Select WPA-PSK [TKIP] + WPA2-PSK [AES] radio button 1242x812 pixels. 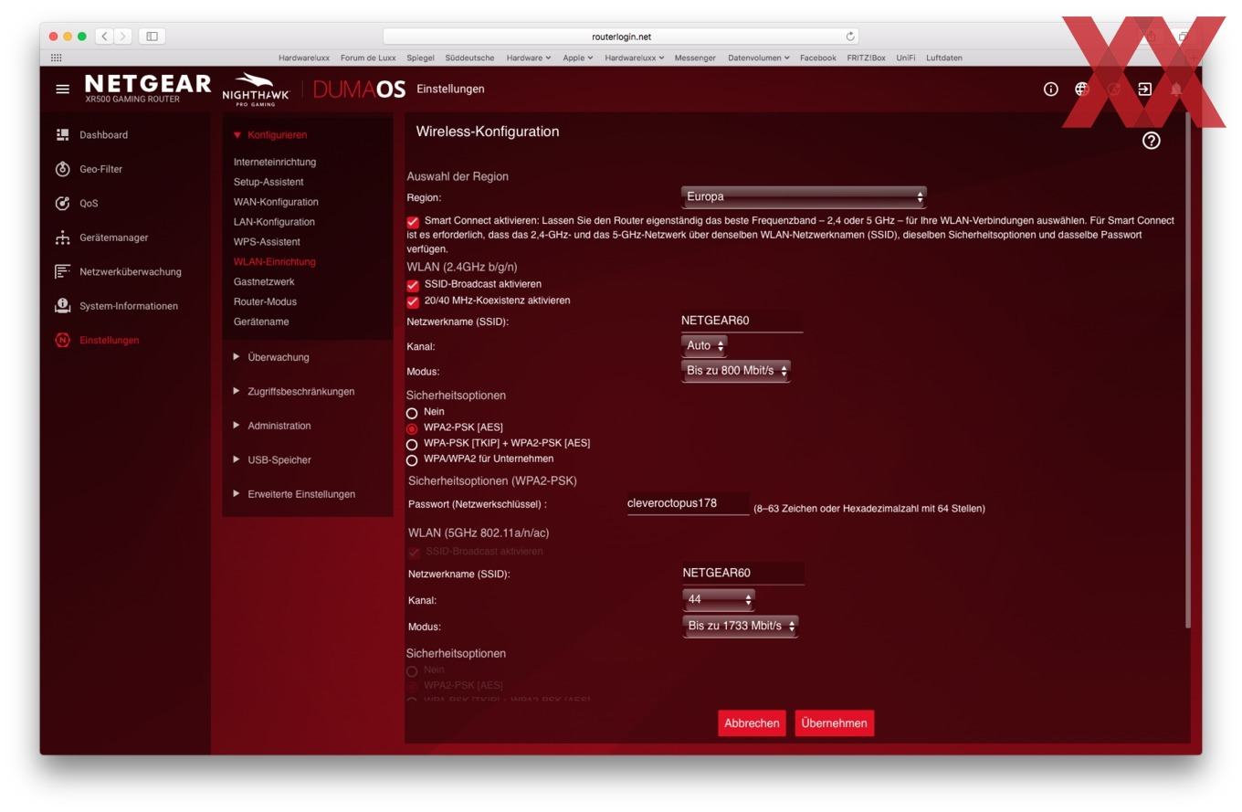[412, 444]
